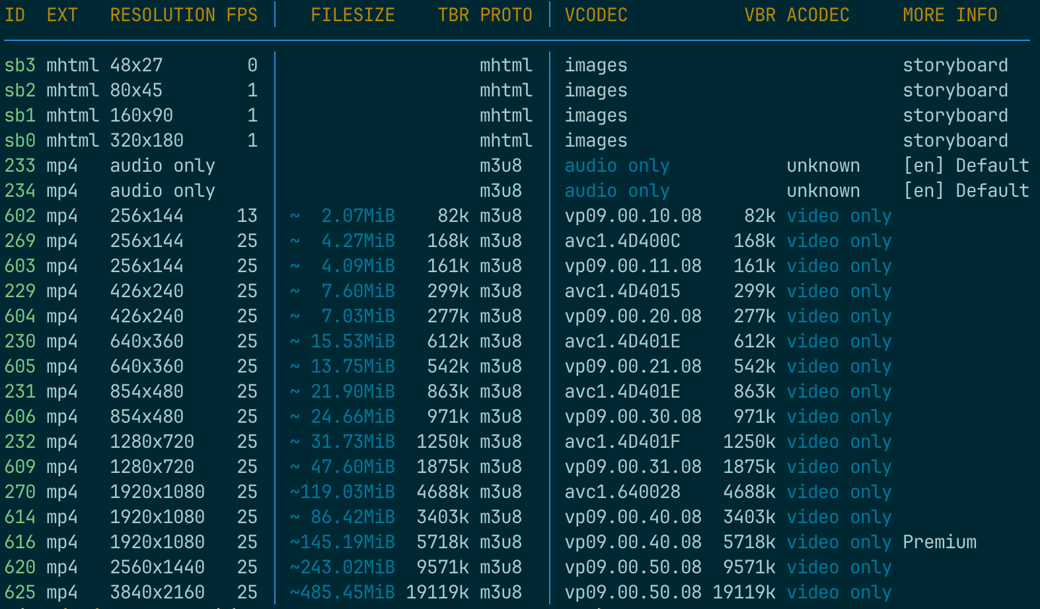The height and width of the screenshot is (609, 1040).
Task: Click the PROTO column header
Action: click(505, 15)
